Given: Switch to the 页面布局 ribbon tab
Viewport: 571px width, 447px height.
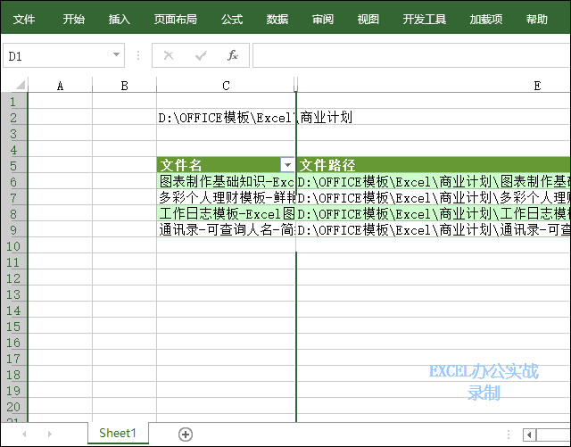Looking at the screenshot, I should [176, 20].
